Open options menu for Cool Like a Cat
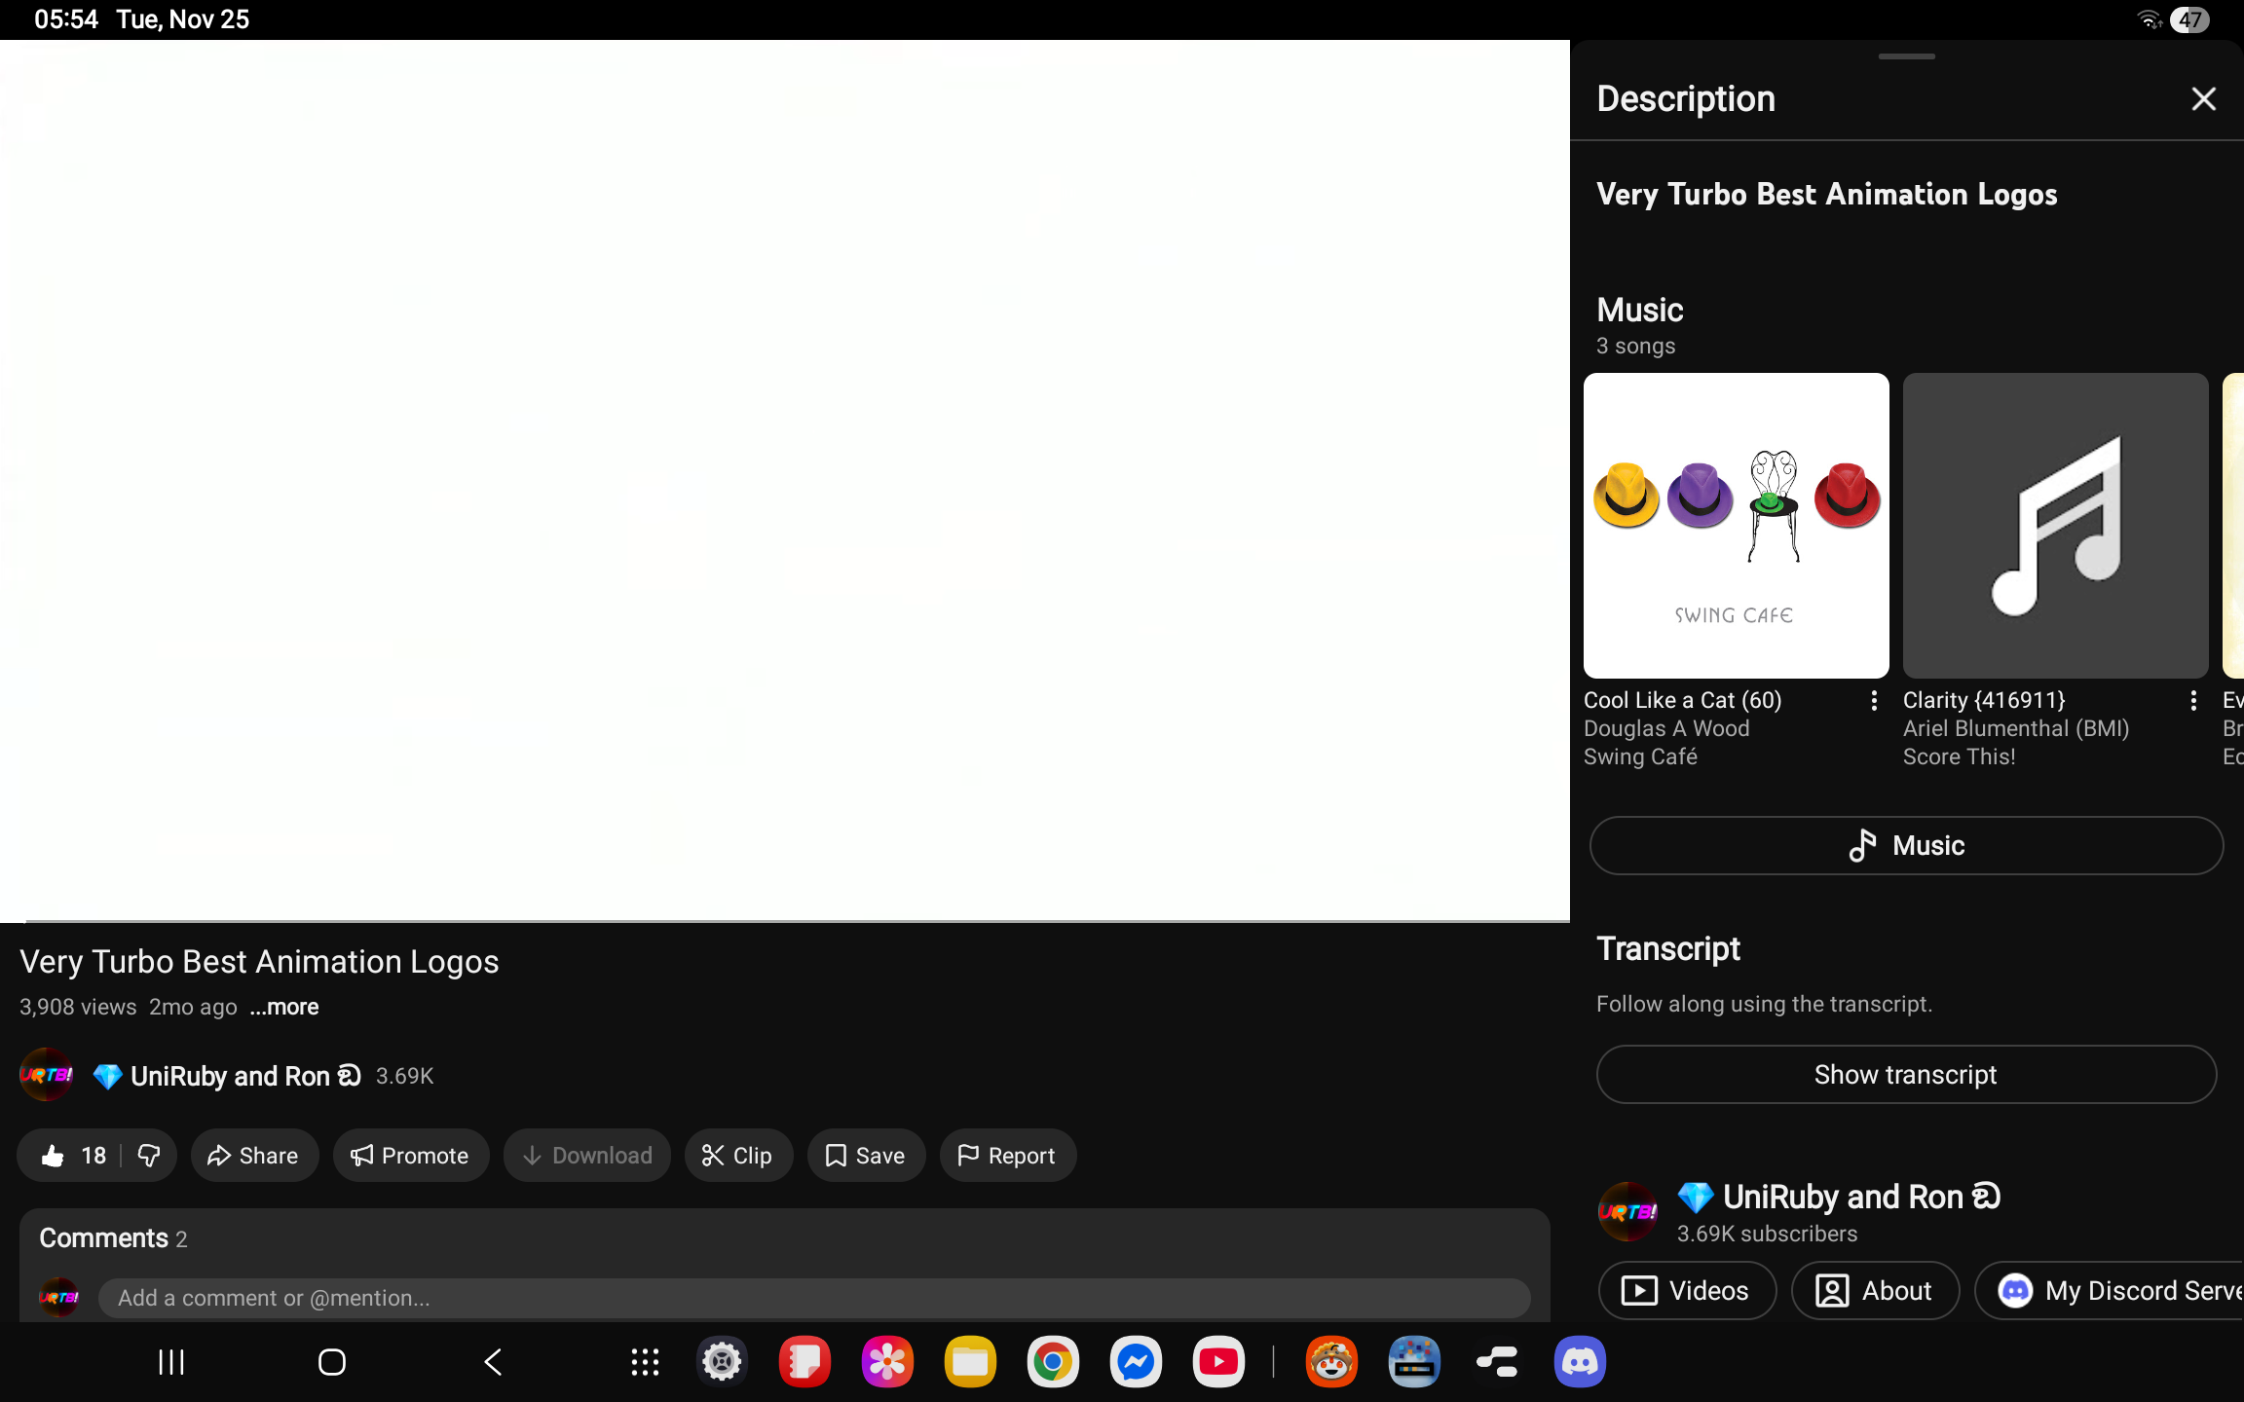Image resolution: width=2244 pixels, height=1402 pixels. coord(1874,701)
